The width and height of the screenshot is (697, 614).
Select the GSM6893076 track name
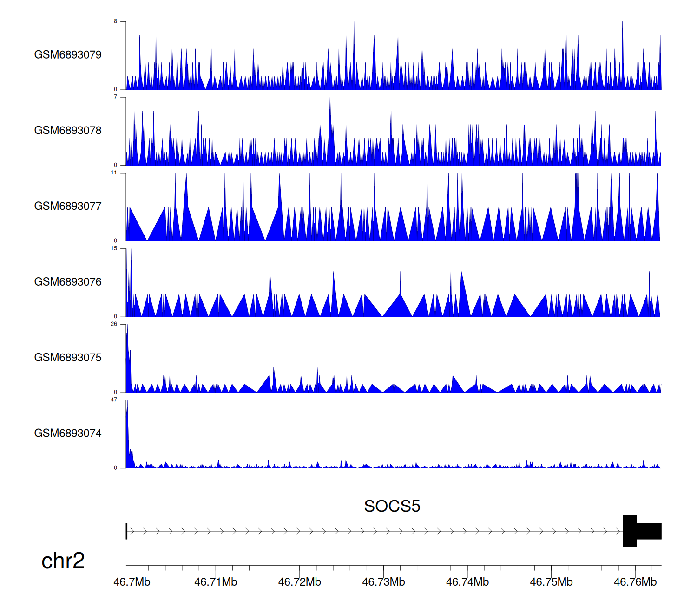click(68, 282)
